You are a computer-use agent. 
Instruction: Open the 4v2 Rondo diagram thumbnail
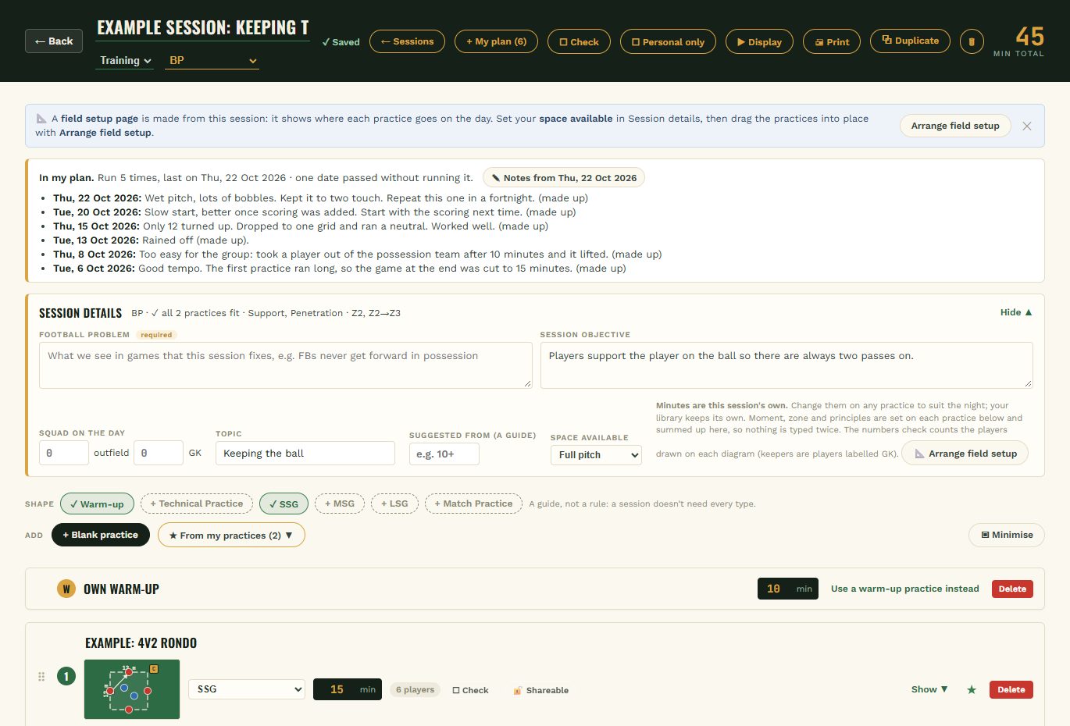pyautogui.click(x=132, y=689)
